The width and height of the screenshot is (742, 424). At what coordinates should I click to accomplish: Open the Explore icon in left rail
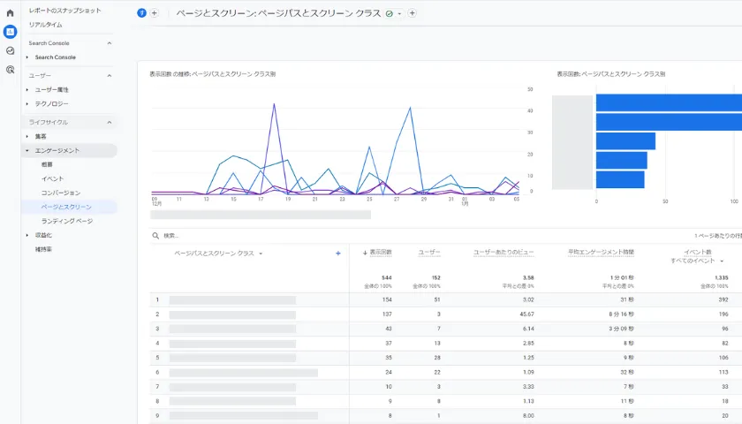(x=10, y=50)
